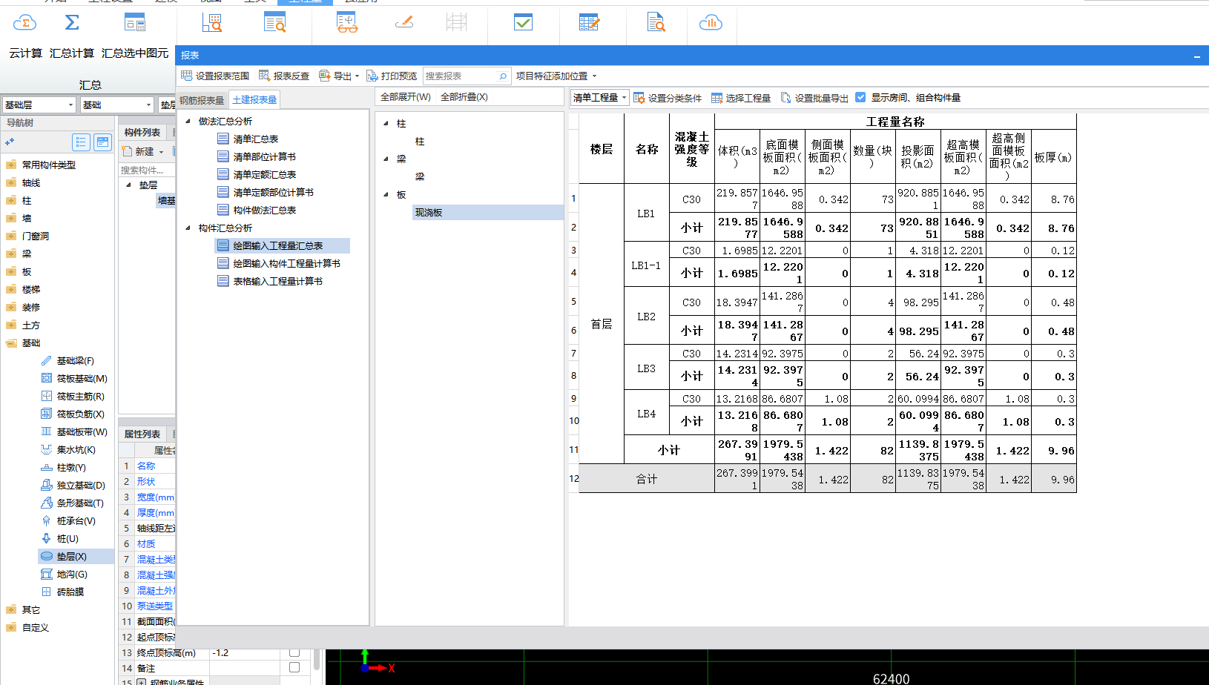1209x685 pixels.
Task: Click 新建 new component button
Action: (142, 151)
